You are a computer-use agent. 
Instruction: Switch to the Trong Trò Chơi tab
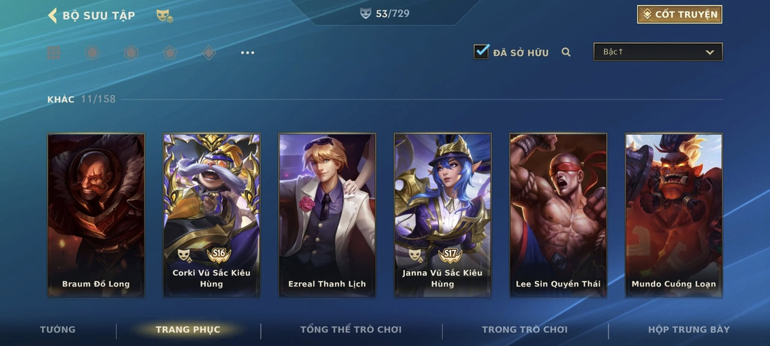(525, 329)
